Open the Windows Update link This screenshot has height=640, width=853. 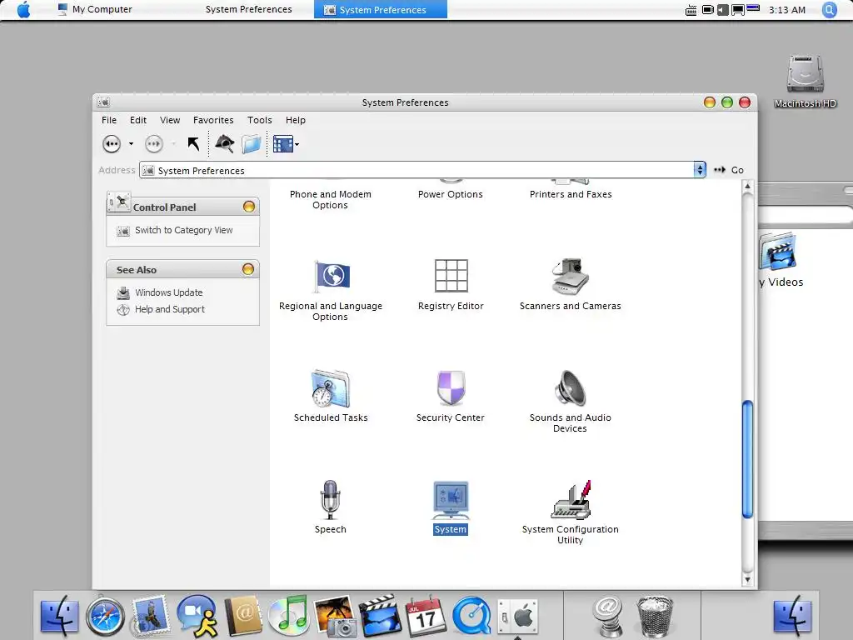[168, 292]
